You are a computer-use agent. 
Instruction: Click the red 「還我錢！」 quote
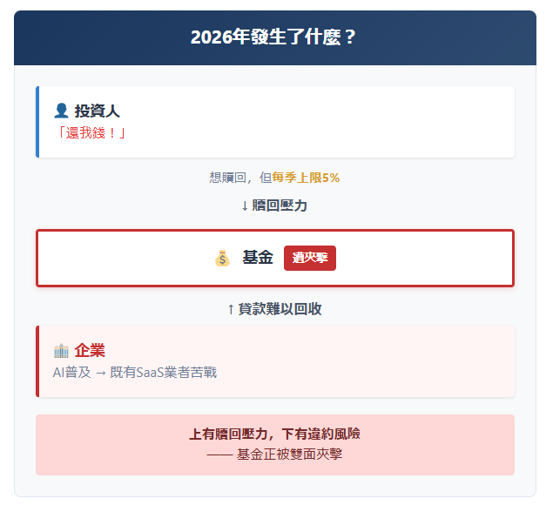(x=90, y=133)
